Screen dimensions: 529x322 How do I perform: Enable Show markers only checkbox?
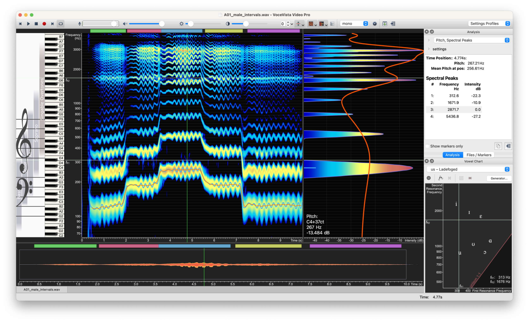tap(427, 146)
